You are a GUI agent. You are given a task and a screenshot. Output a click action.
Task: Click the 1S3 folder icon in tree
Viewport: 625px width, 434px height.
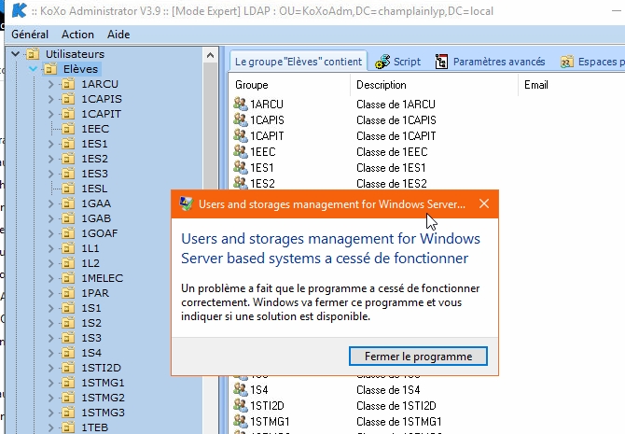point(68,338)
